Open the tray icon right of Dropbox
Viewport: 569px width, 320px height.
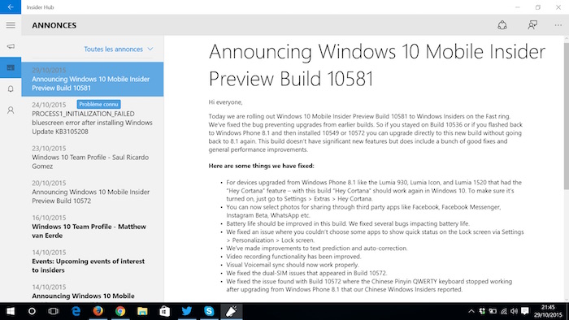493,311
